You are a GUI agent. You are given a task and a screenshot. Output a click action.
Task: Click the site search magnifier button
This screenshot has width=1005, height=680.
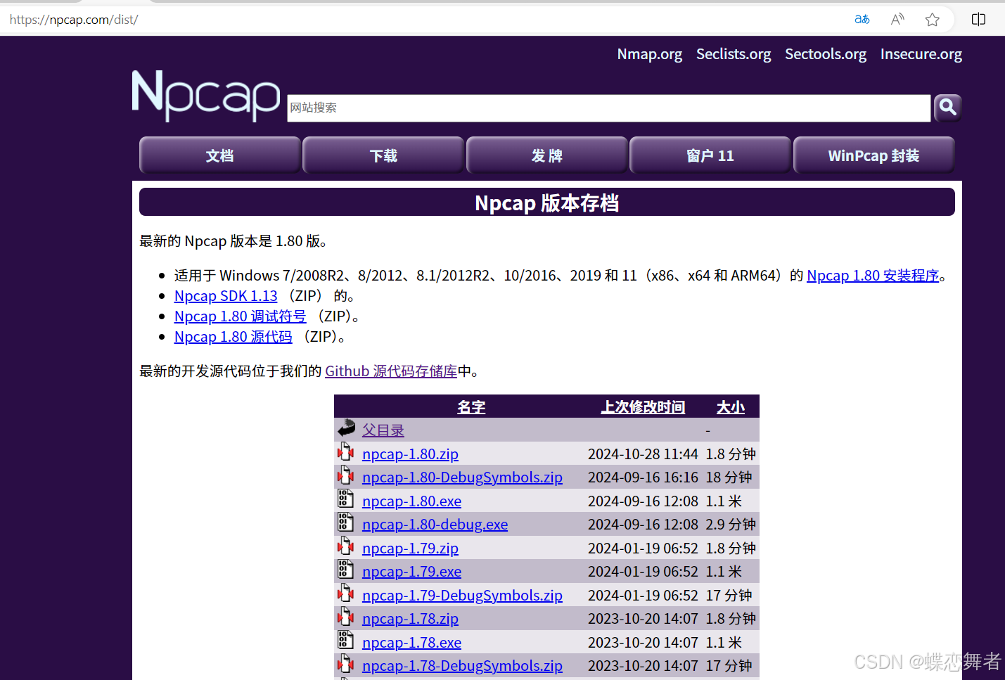[x=947, y=108]
